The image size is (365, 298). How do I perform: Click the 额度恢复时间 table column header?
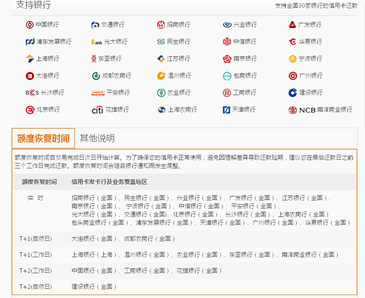pyautogui.click(x=39, y=182)
